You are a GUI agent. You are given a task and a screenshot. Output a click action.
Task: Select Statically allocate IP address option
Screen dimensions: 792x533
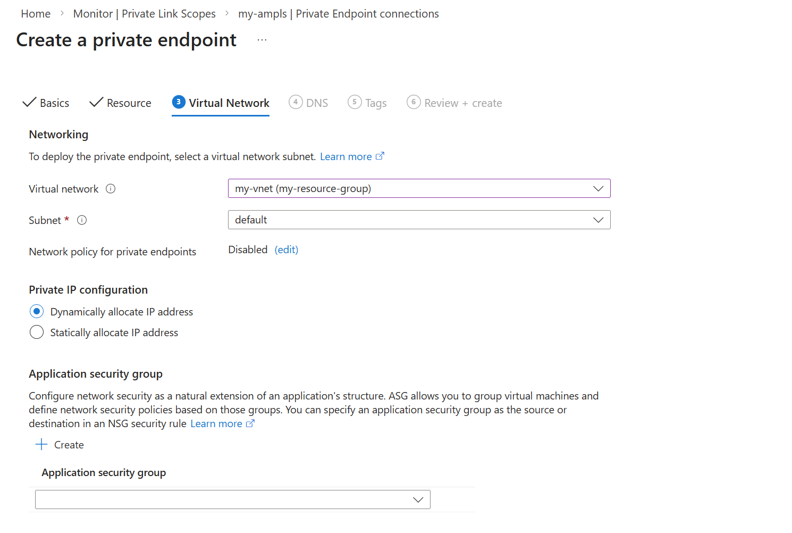tap(37, 332)
